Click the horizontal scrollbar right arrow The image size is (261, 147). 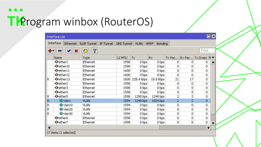tap(208, 128)
